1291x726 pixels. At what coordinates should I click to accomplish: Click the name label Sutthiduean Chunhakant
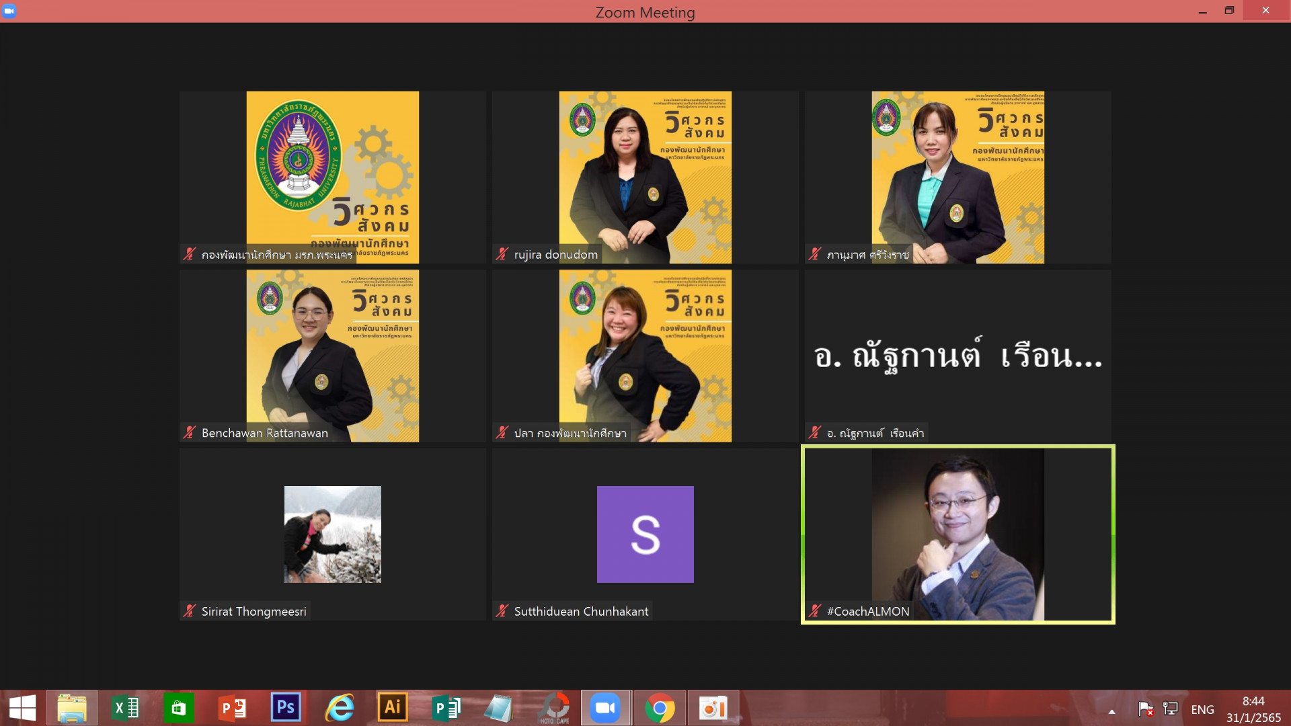(581, 611)
